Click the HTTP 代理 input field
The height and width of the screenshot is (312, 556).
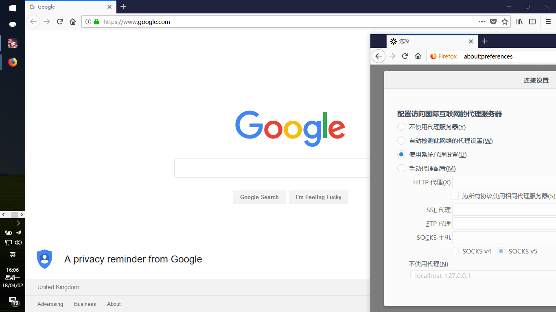[x=504, y=182]
